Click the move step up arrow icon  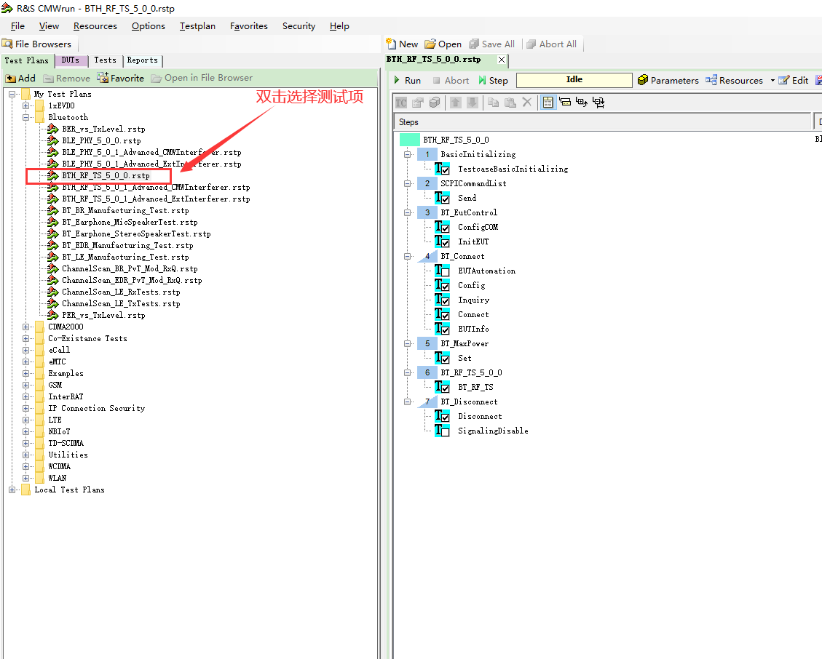coord(456,103)
